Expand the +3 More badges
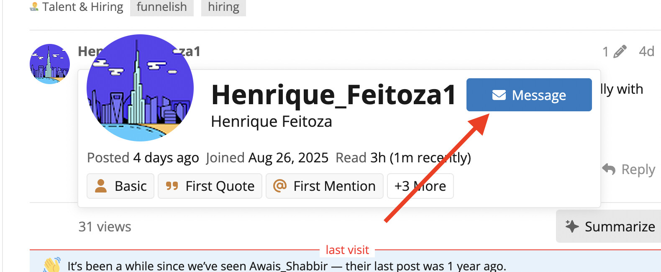The height and width of the screenshot is (272, 661). pyautogui.click(x=420, y=186)
